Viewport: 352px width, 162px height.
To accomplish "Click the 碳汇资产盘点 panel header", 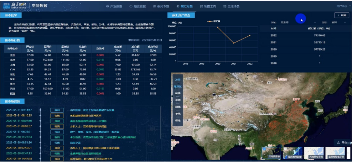I will coord(181,15).
